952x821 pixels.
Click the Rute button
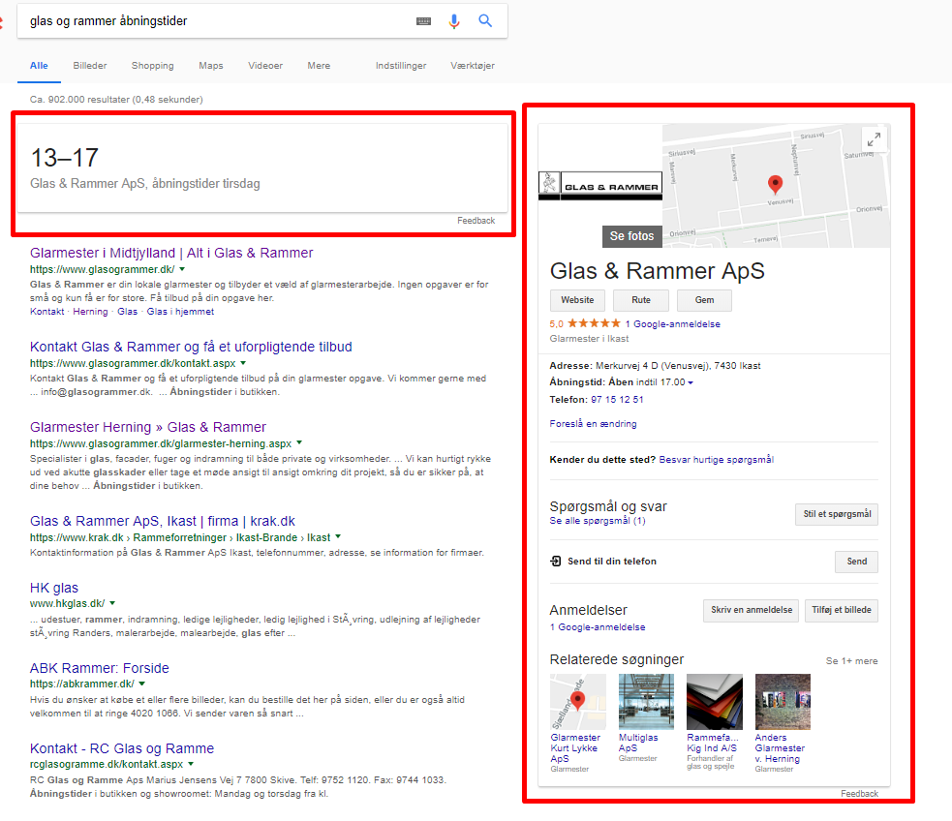640,300
